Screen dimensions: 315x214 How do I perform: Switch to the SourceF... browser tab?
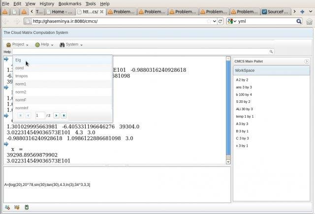tap(276, 12)
